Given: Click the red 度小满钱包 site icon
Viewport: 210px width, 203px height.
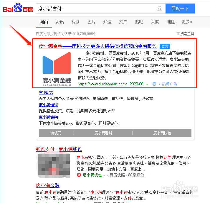Looking at the screenshot, I should point(79,175).
